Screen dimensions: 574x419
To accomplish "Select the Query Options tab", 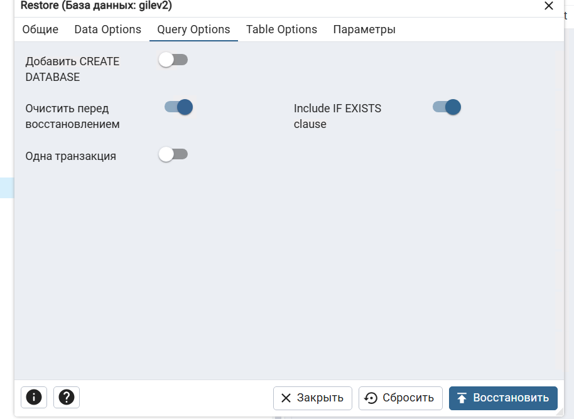I will pyautogui.click(x=193, y=29).
